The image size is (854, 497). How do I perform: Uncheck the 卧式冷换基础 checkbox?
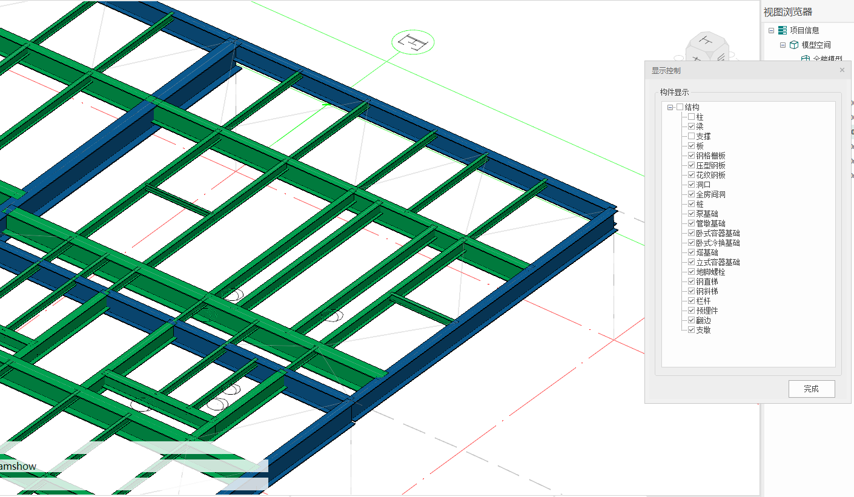[691, 243]
